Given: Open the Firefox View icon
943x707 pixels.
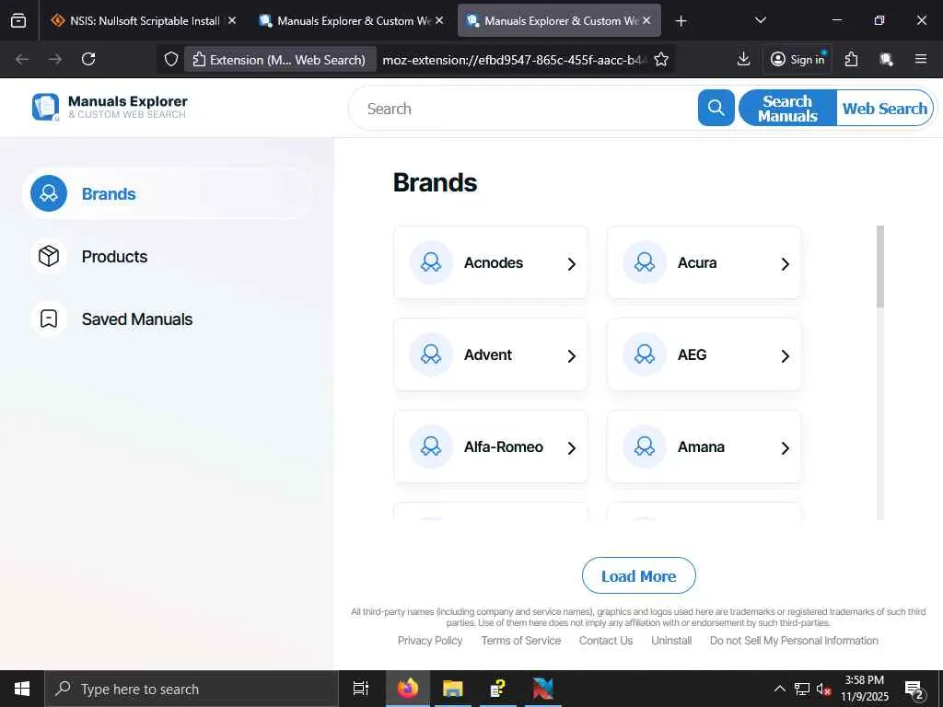Looking at the screenshot, I should click(18, 20).
